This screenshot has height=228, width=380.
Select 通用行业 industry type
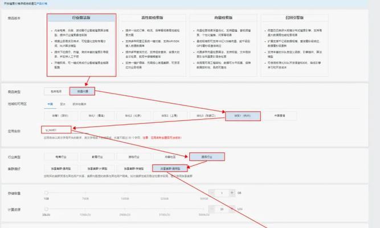[x=207, y=157]
